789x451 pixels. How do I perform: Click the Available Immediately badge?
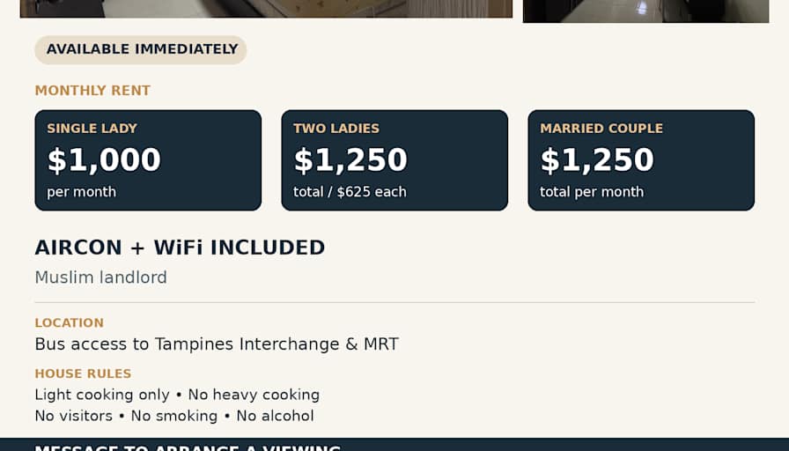click(140, 49)
